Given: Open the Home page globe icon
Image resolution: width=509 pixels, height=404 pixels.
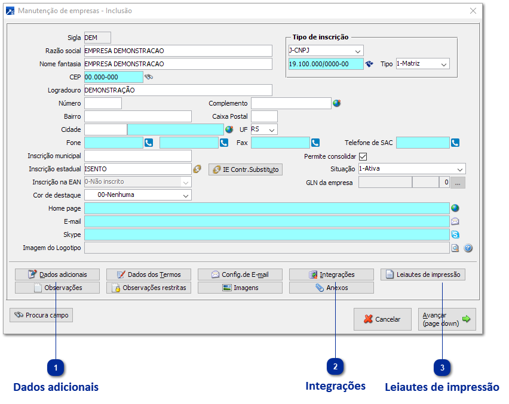Looking at the screenshot, I should [455, 208].
